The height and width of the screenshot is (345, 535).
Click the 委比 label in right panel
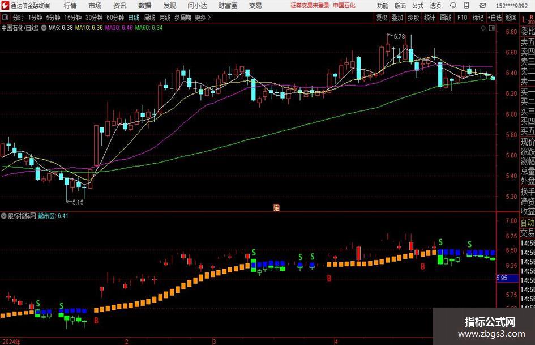point(528,31)
